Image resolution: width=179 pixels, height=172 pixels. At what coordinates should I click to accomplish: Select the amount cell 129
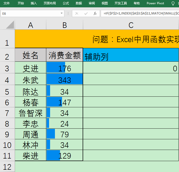(x=65, y=155)
